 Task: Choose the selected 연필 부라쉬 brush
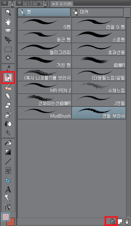[x=99, y=113]
